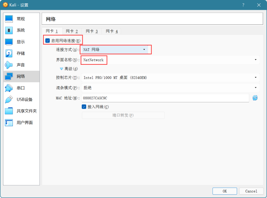Collapse the 高级 advanced section triangle
This screenshot has width=267, height=198.
[62, 69]
